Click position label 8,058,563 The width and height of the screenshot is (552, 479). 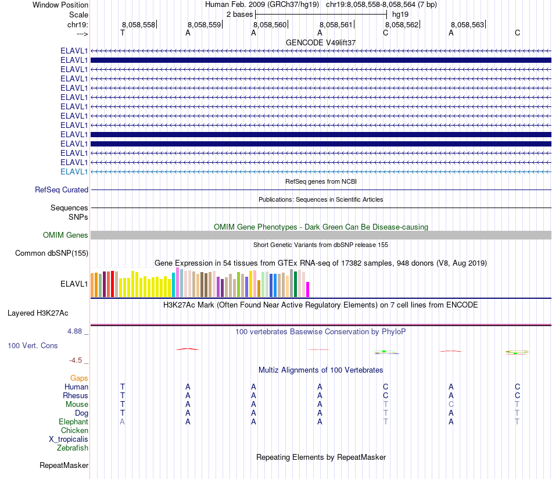click(468, 24)
